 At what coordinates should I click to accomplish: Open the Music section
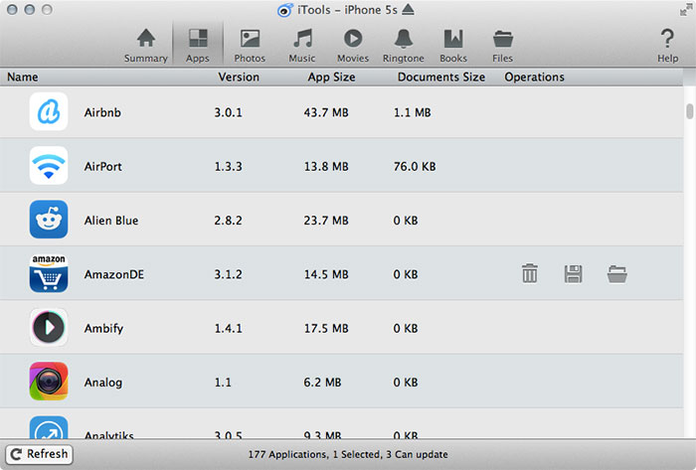point(302,46)
